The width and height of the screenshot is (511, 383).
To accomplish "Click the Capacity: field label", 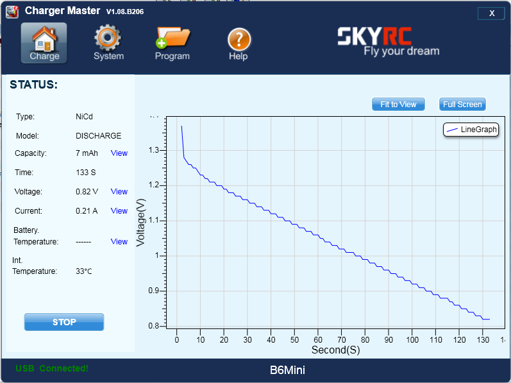I will click(31, 153).
